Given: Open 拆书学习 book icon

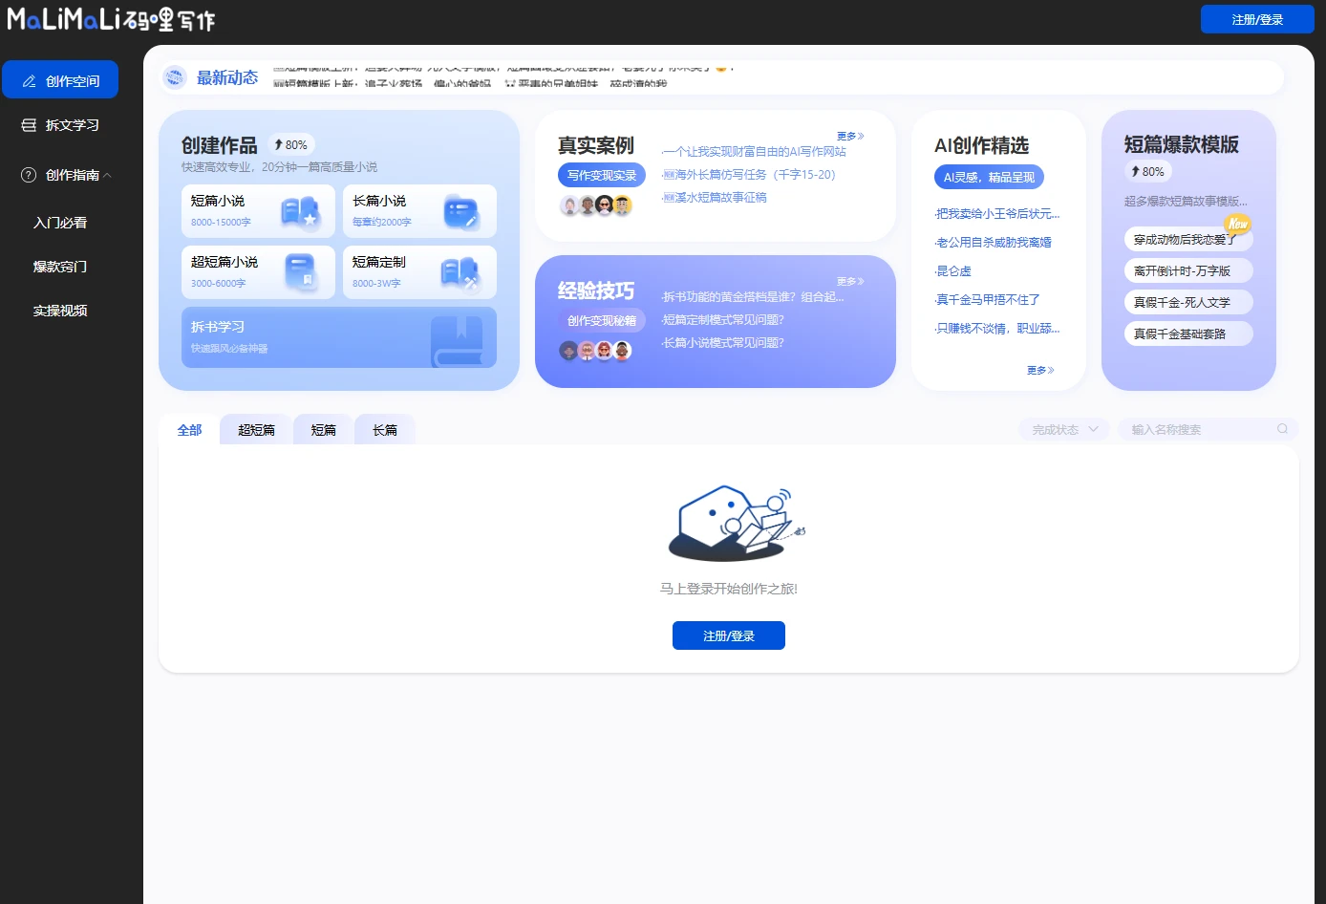Looking at the screenshot, I should pyautogui.click(x=460, y=340).
